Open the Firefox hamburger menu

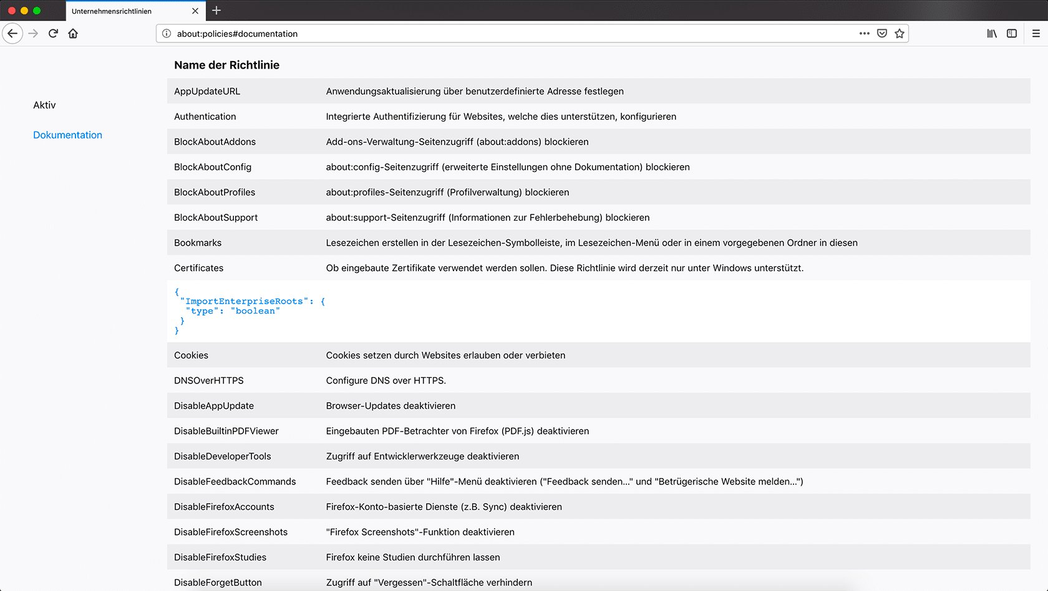point(1036,34)
